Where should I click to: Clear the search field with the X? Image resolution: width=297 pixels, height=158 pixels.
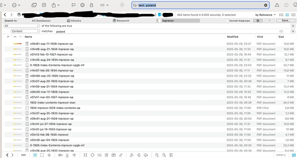coord(266,5)
